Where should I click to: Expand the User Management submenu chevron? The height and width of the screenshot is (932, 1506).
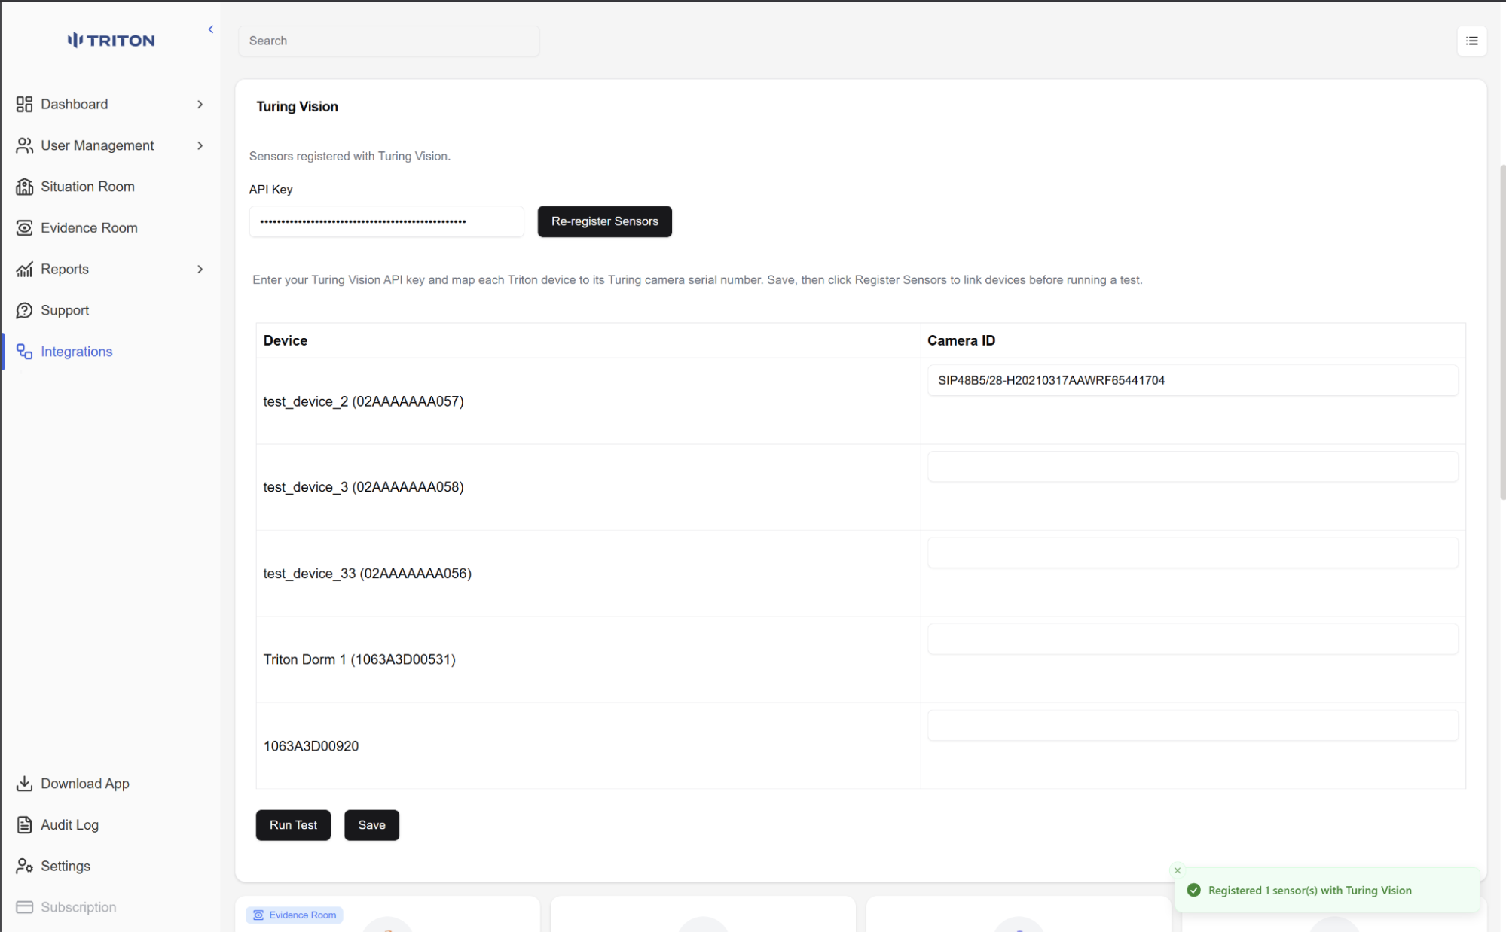(x=200, y=145)
